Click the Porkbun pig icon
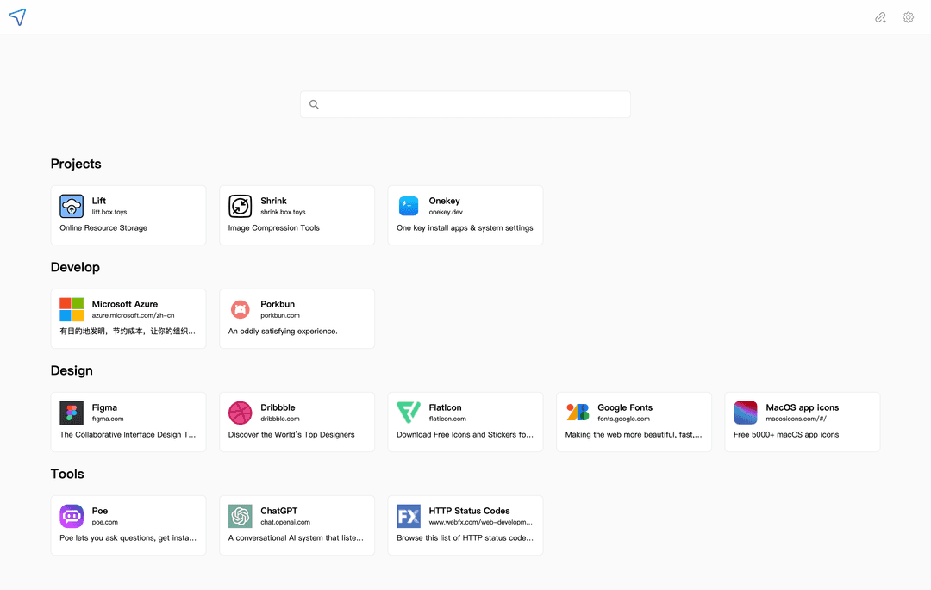Image resolution: width=931 pixels, height=590 pixels. pyautogui.click(x=240, y=309)
